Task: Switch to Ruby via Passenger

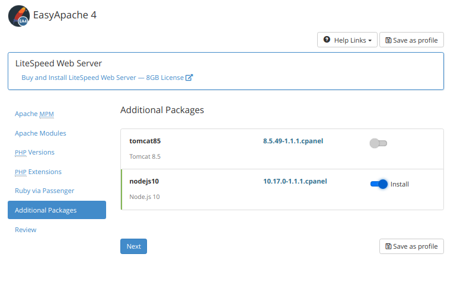Action: pos(44,191)
